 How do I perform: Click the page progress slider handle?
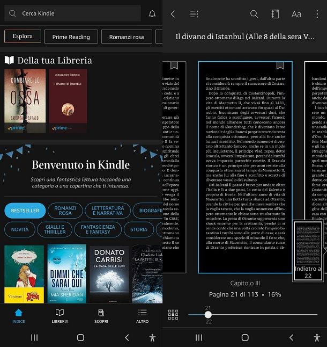(x=208, y=314)
